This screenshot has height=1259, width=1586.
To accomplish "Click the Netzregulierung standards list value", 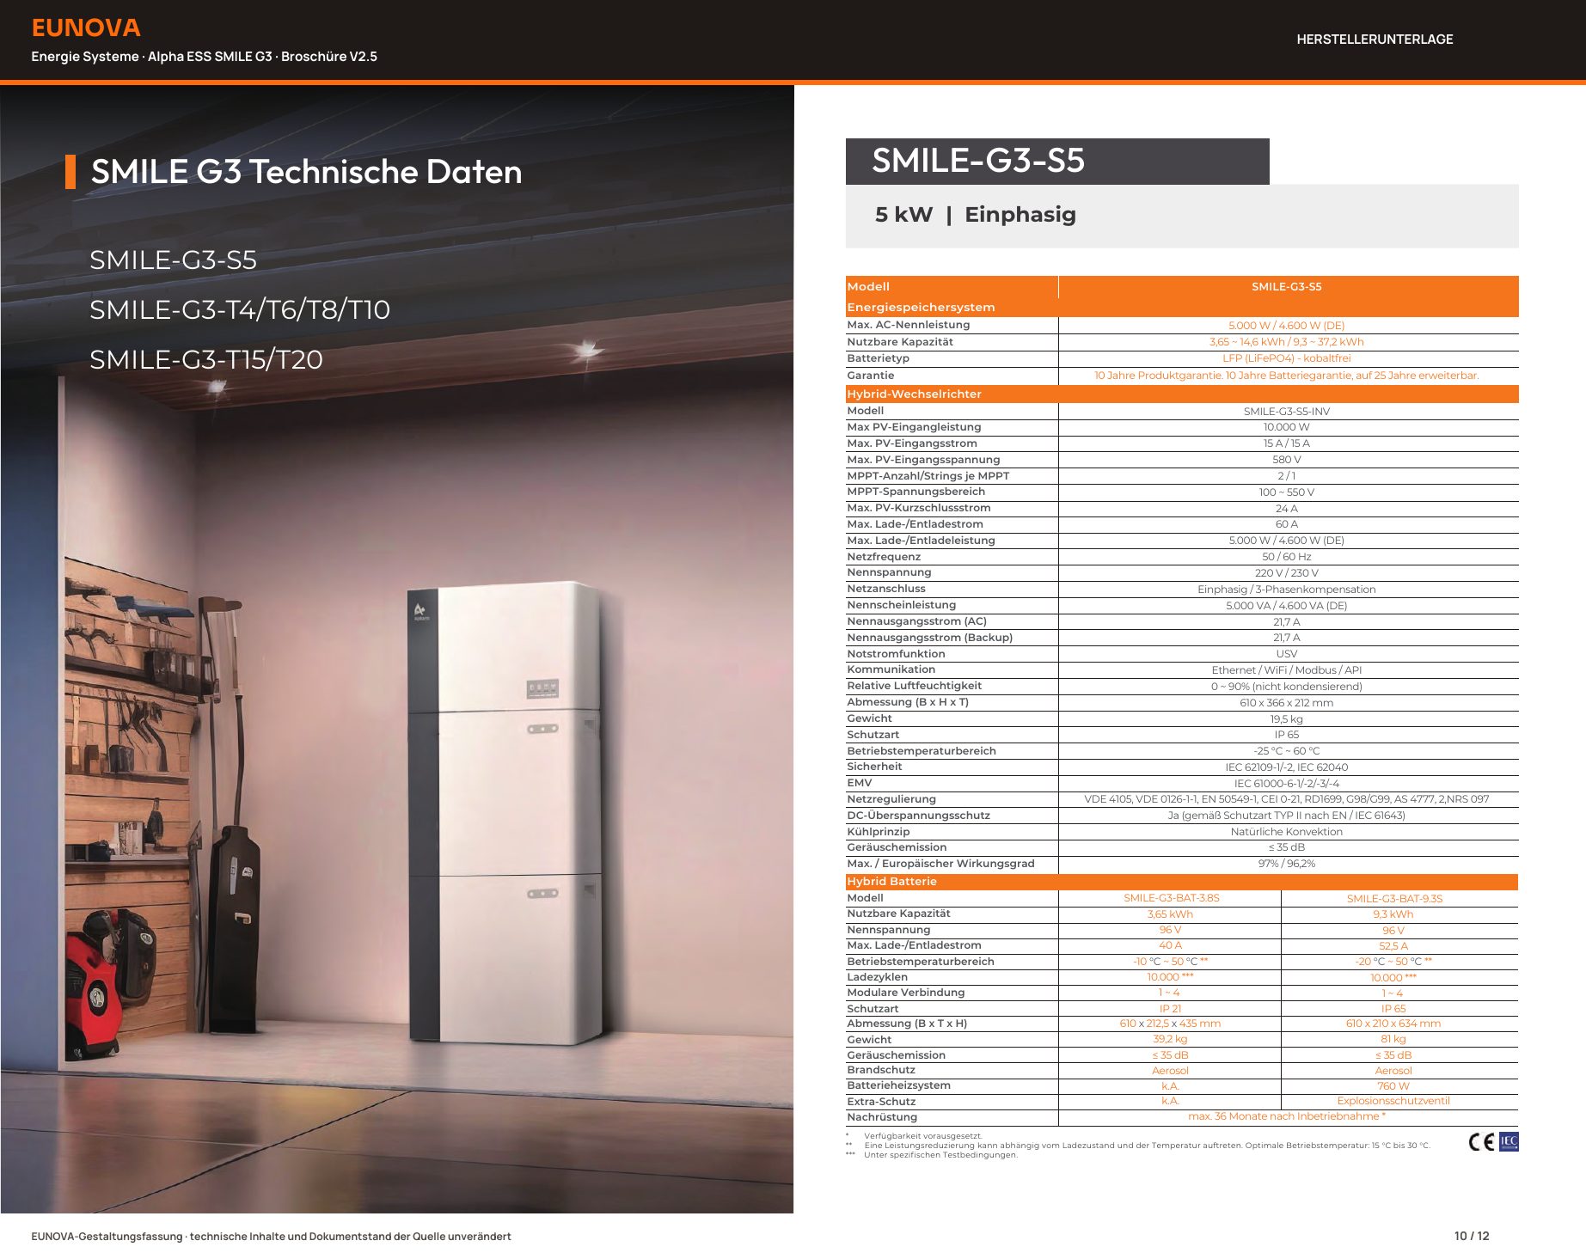I will [x=1286, y=799].
